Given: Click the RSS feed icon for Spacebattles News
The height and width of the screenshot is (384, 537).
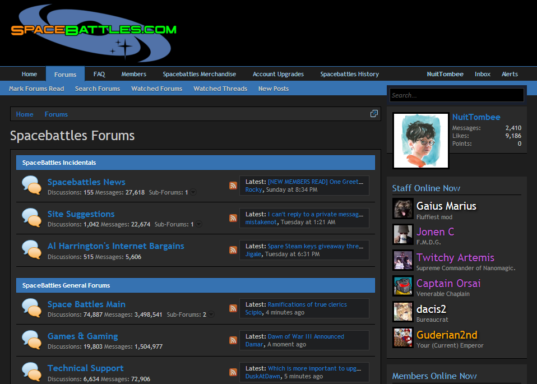Looking at the screenshot, I should [x=233, y=186].
